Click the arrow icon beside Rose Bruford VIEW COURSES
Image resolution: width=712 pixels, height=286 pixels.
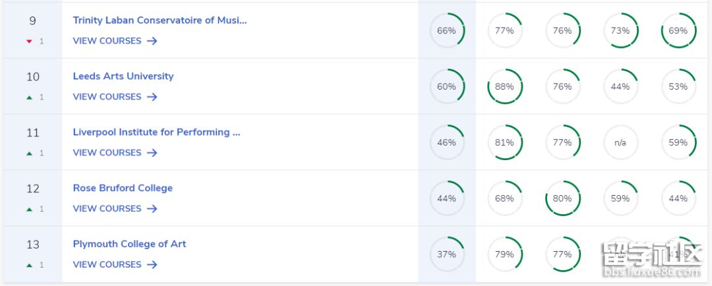[152, 208]
